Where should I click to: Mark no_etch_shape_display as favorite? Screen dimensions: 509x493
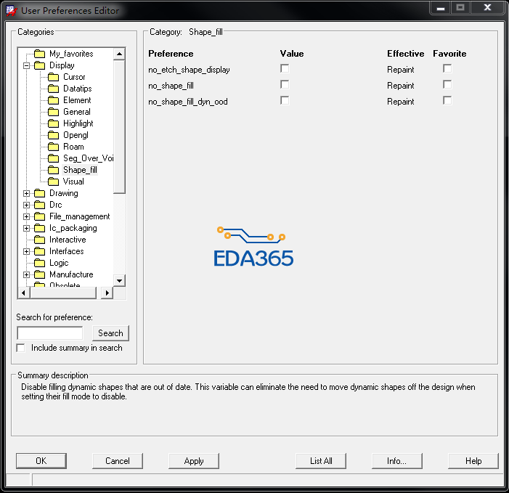447,68
